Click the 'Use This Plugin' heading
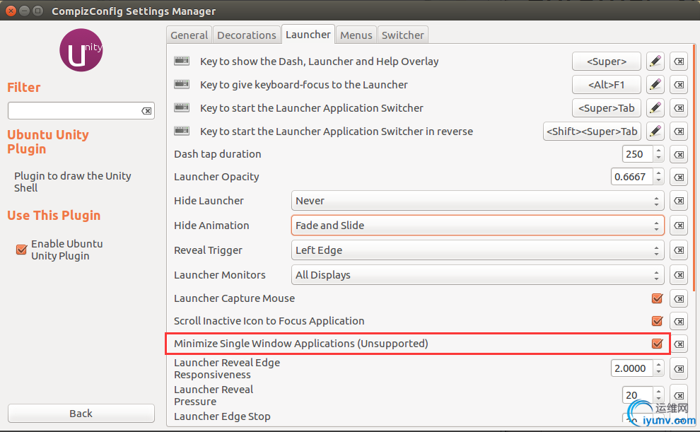The height and width of the screenshot is (432, 700). pos(54,215)
